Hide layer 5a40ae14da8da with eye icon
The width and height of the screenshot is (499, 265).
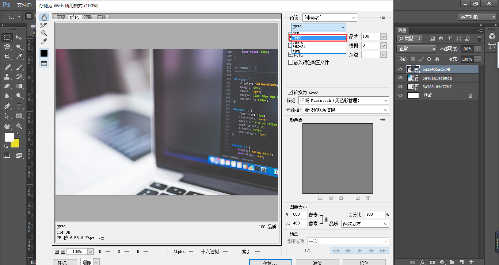click(x=400, y=78)
